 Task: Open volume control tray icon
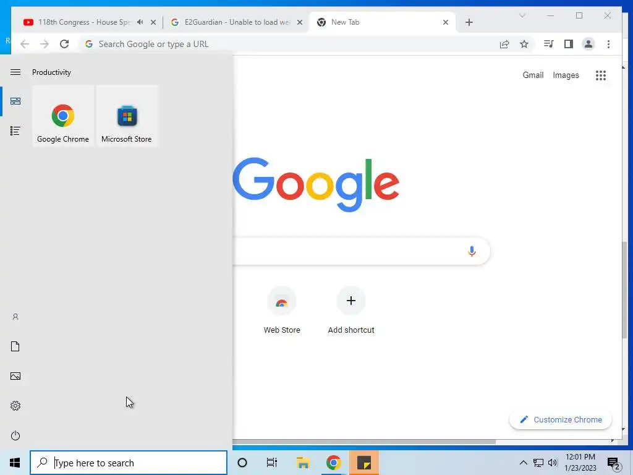[x=553, y=463]
